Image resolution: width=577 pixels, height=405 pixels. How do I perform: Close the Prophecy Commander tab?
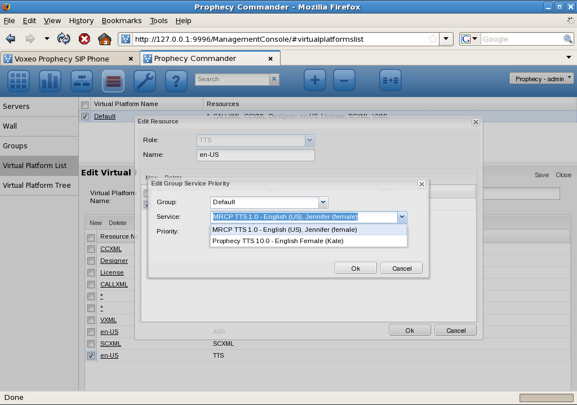[x=270, y=59]
